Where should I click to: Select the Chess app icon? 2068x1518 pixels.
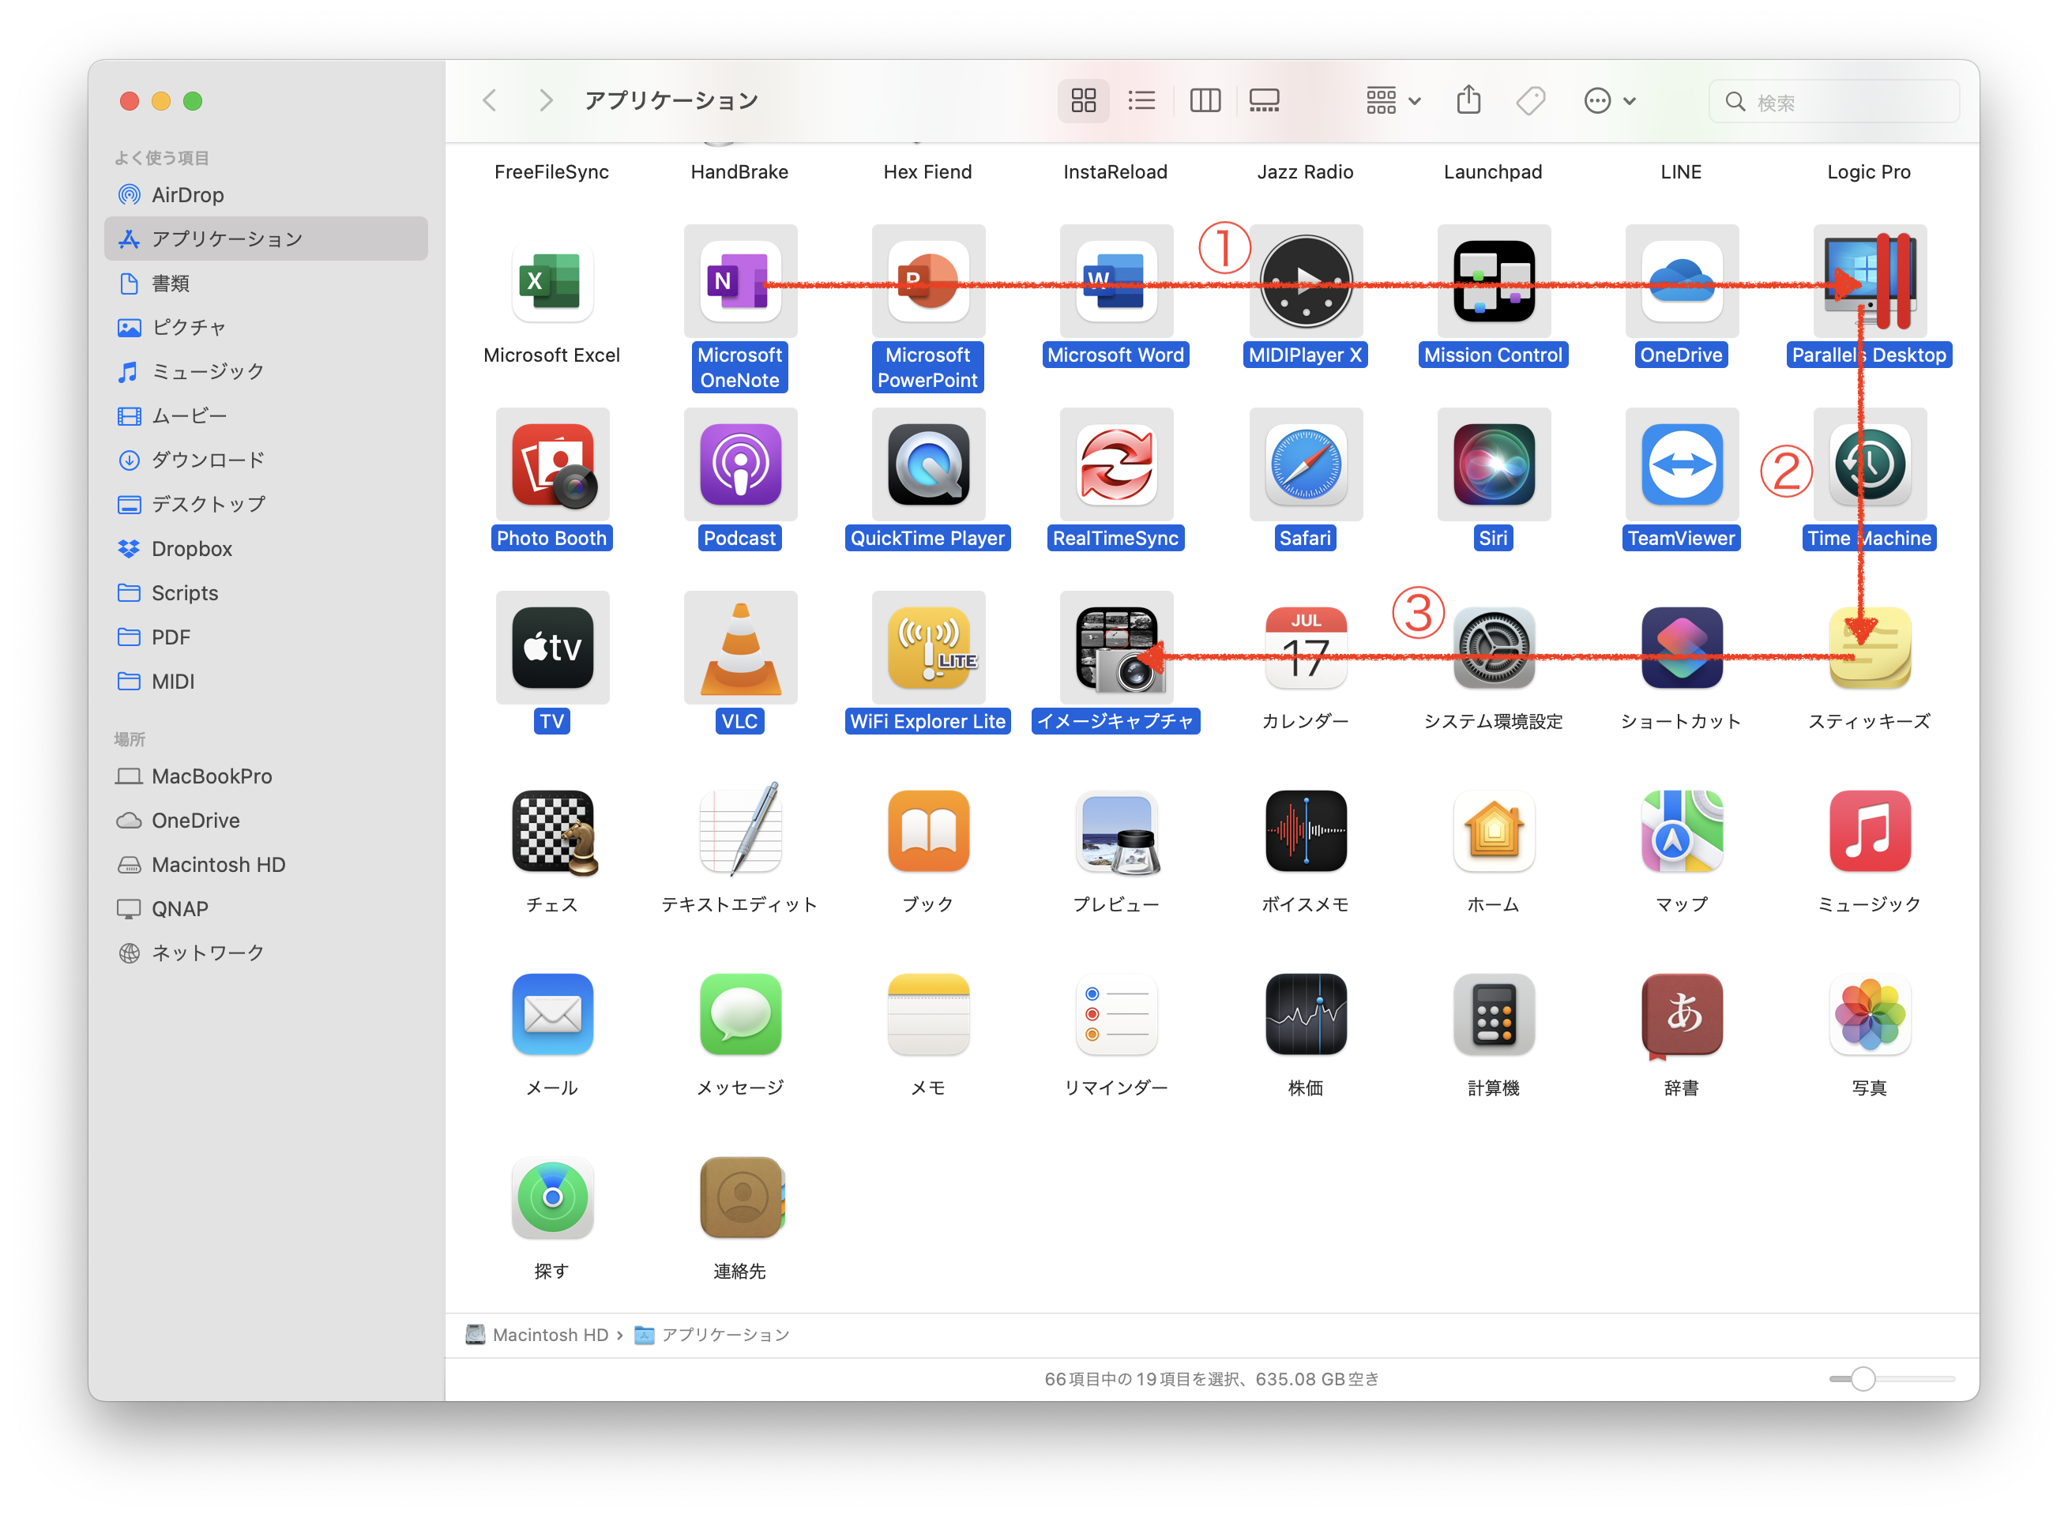pos(551,832)
